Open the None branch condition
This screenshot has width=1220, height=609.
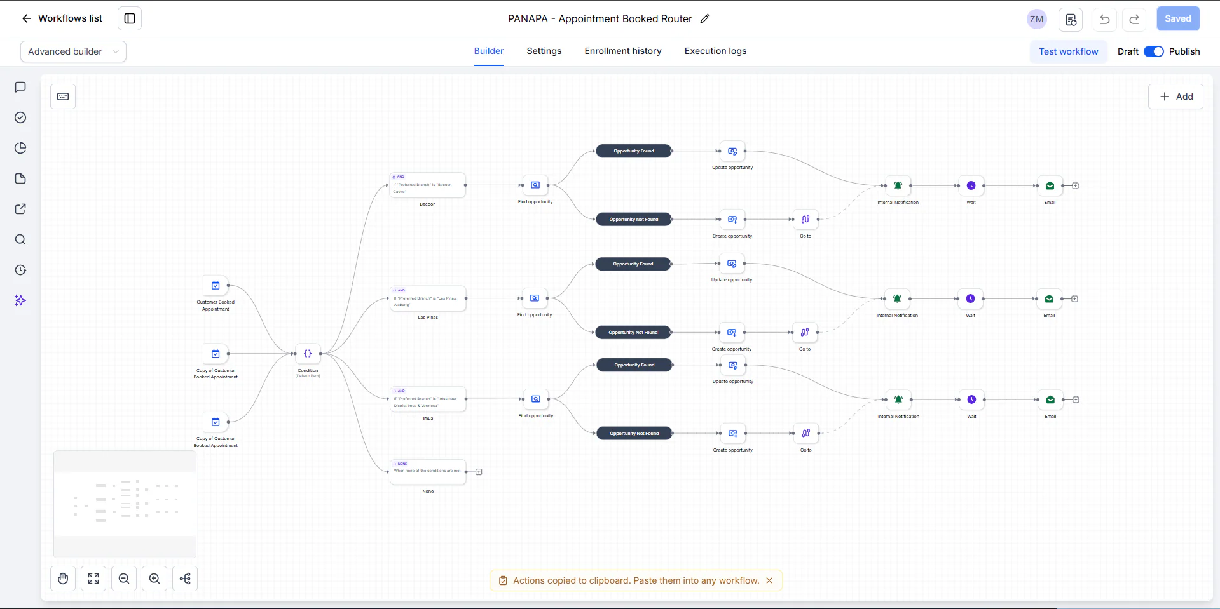428,472
